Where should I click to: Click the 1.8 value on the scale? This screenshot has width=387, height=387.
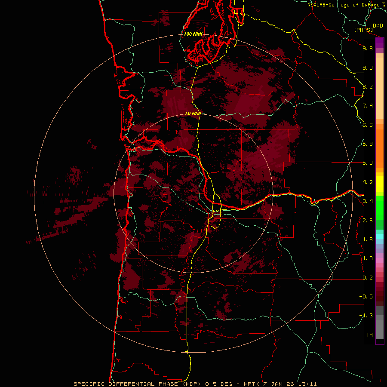[368, 240]
